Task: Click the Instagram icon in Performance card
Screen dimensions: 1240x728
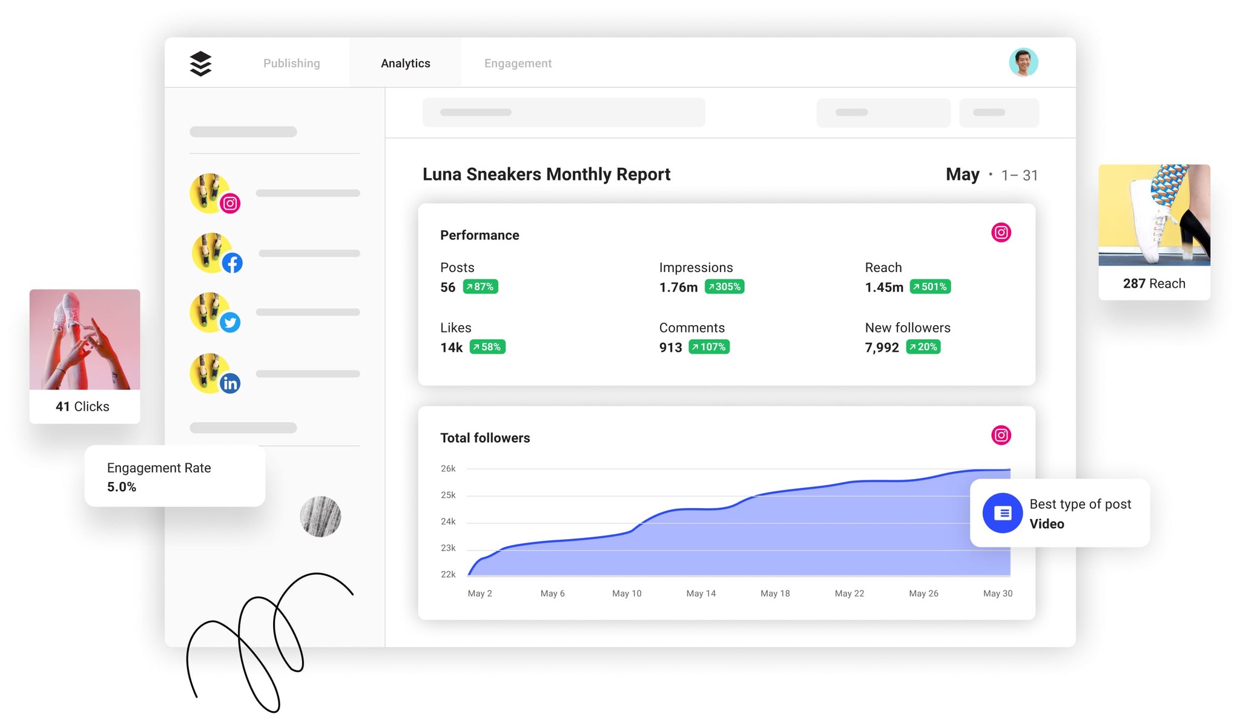Action: [x=1001, y=232]
